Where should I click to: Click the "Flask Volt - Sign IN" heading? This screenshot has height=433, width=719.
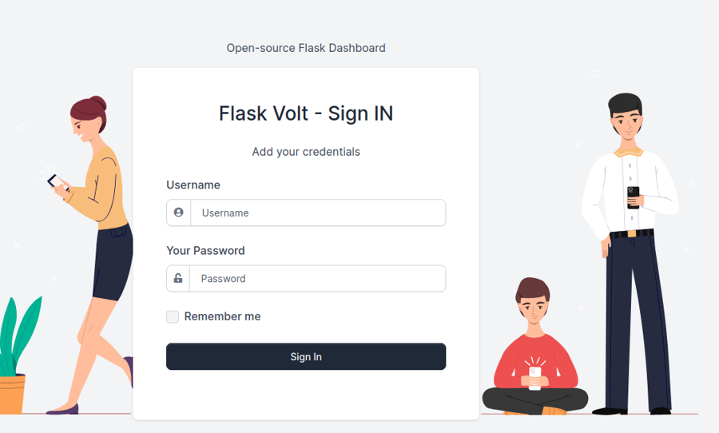[306, 113]
